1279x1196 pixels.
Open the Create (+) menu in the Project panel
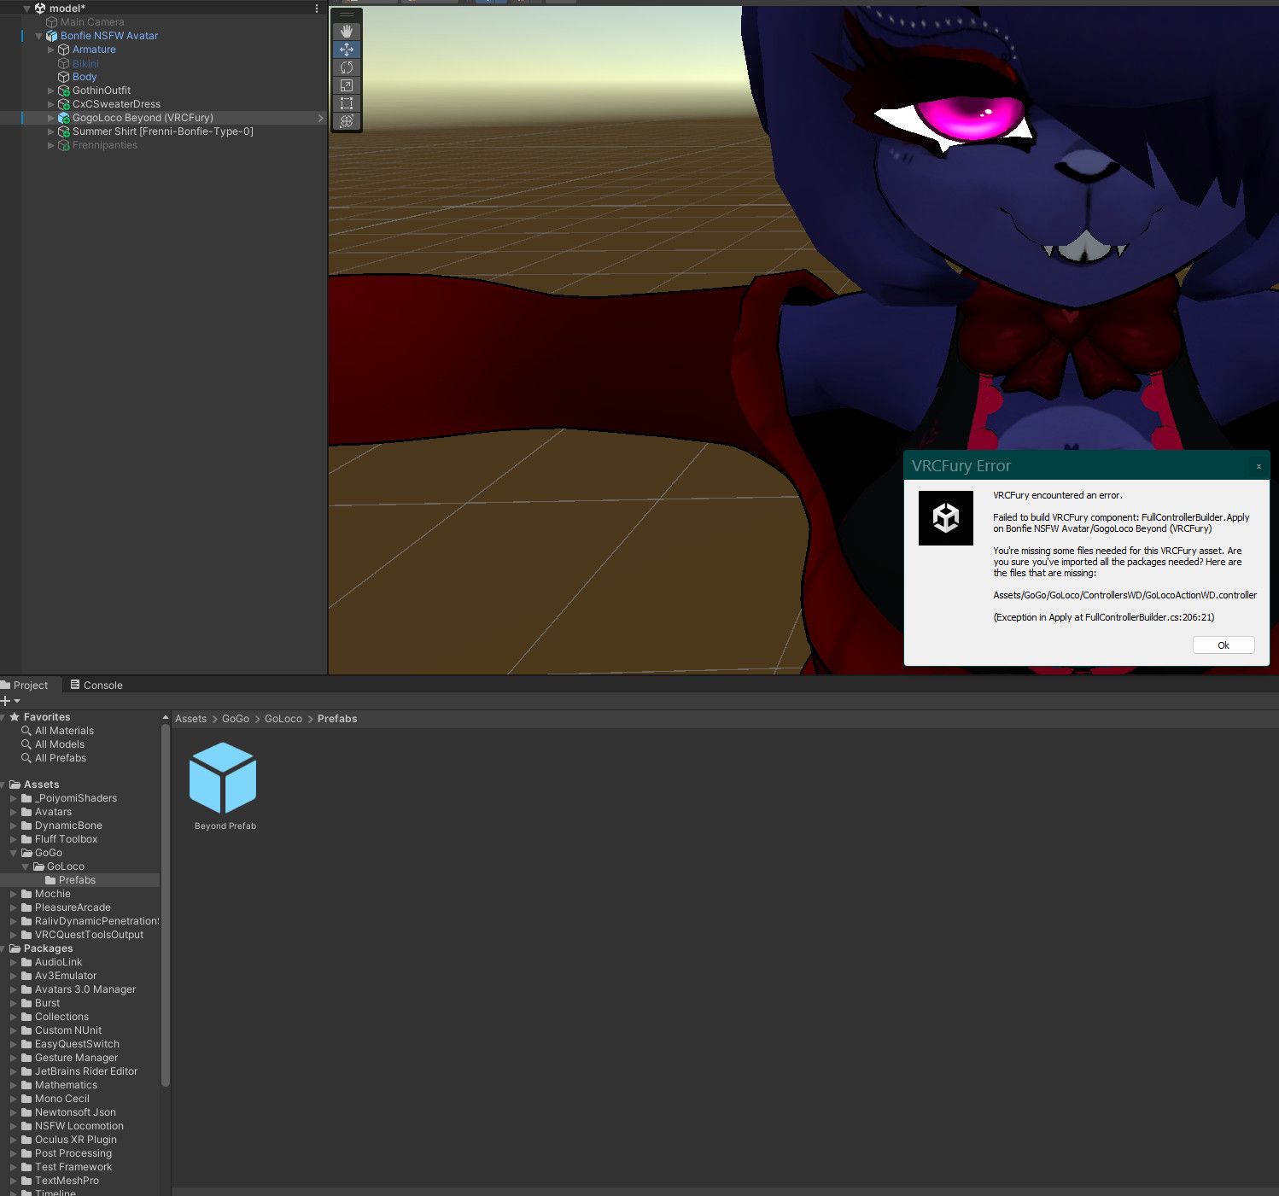point(9,701)
